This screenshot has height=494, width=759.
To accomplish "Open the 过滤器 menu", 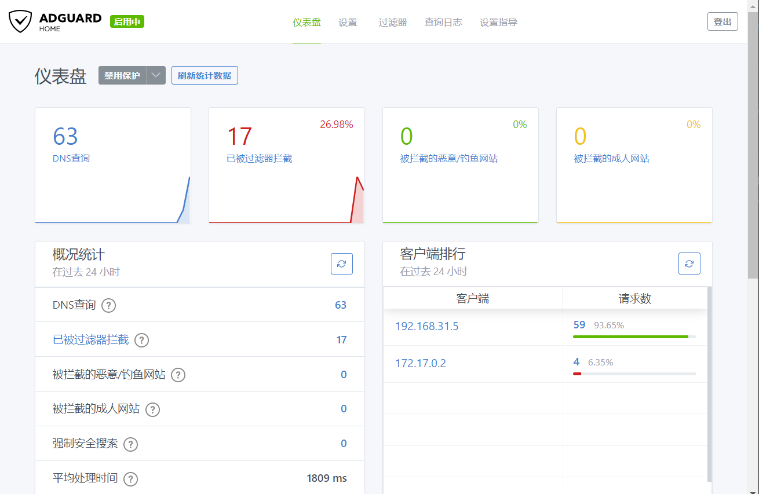I will point(393,22).
